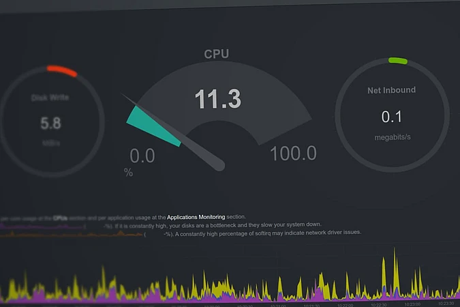This screenshot has height=307, width=460.
Task: Click the red arc on Disk Write gauge
Action: (62, 70)
